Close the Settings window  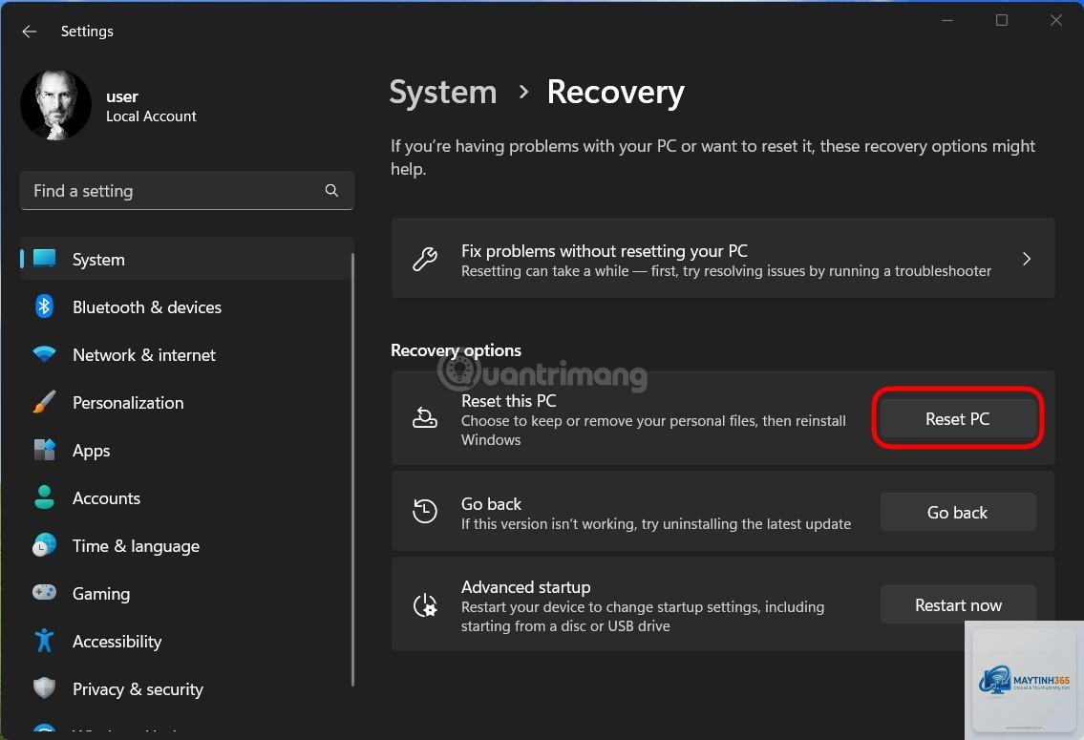pyautogui.click(x=1055, y=20)
